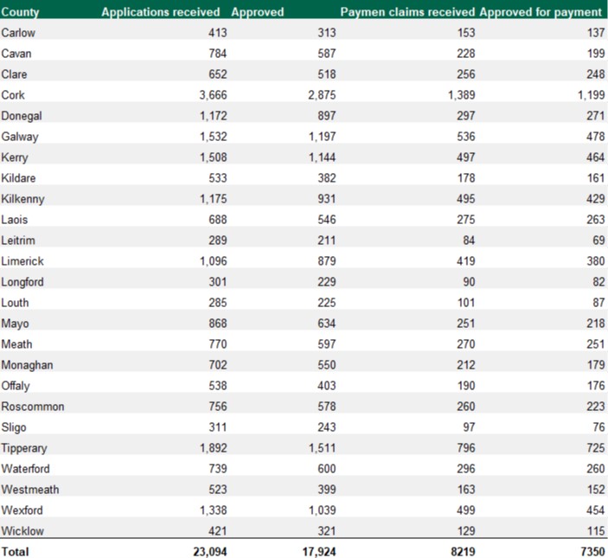Select Sligo's approved for payment value 76
The image size is (608, 558).
click(598, 427)
